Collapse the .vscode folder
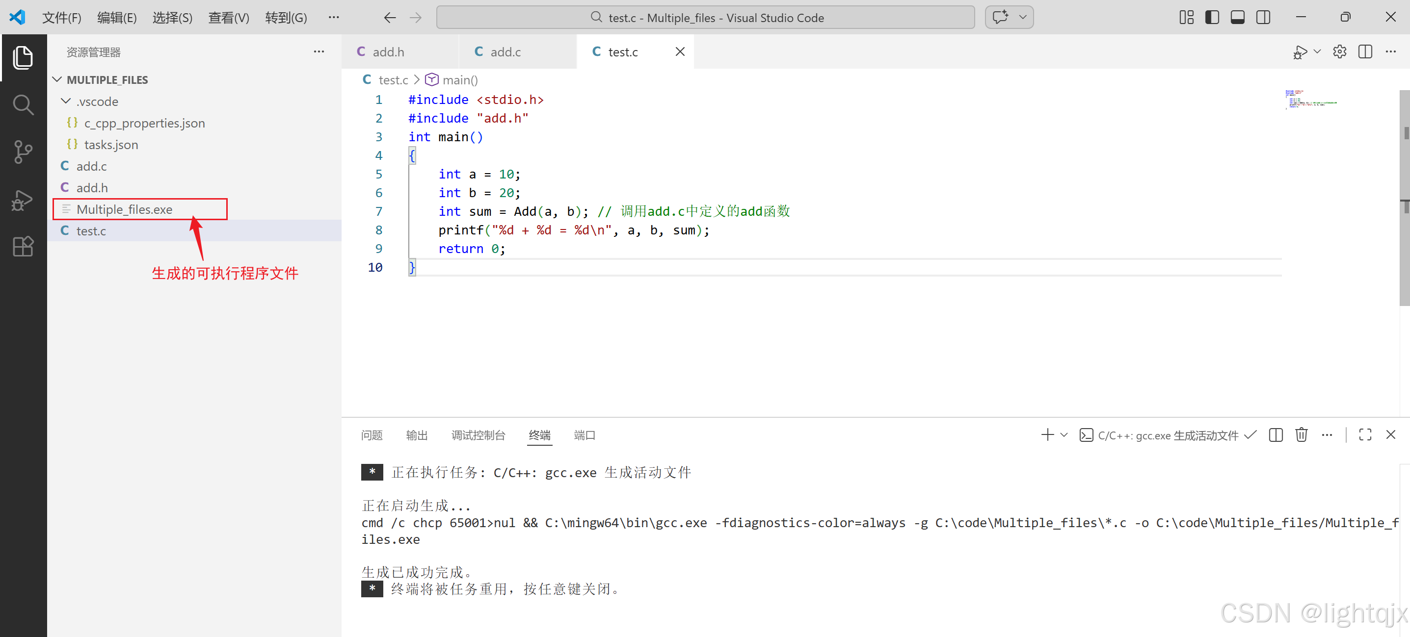 click(66, 101)
